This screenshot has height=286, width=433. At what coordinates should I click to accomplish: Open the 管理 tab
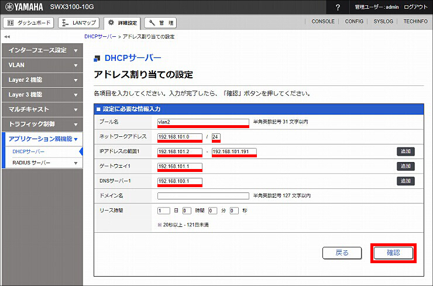coord(160,23)
